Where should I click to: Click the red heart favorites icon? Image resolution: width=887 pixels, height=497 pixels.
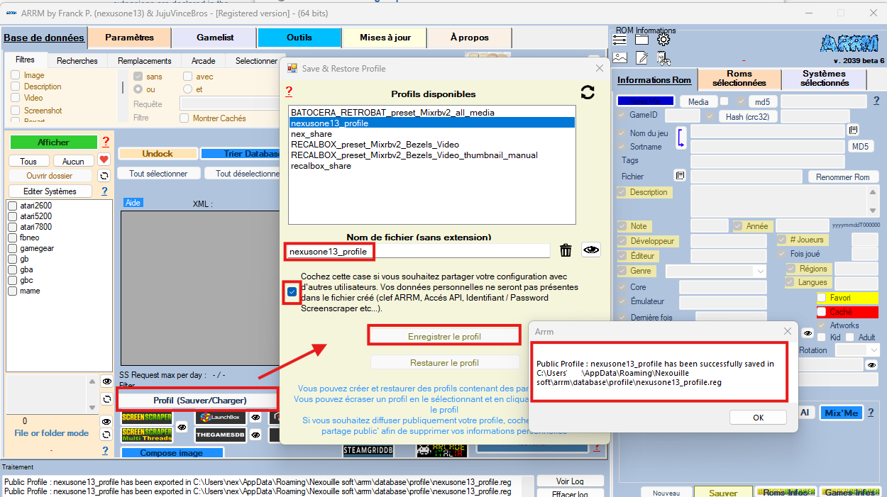104,160
